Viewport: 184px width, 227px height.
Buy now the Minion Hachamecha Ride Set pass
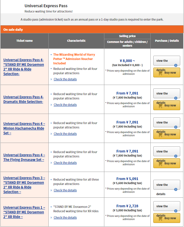(167, 134)
